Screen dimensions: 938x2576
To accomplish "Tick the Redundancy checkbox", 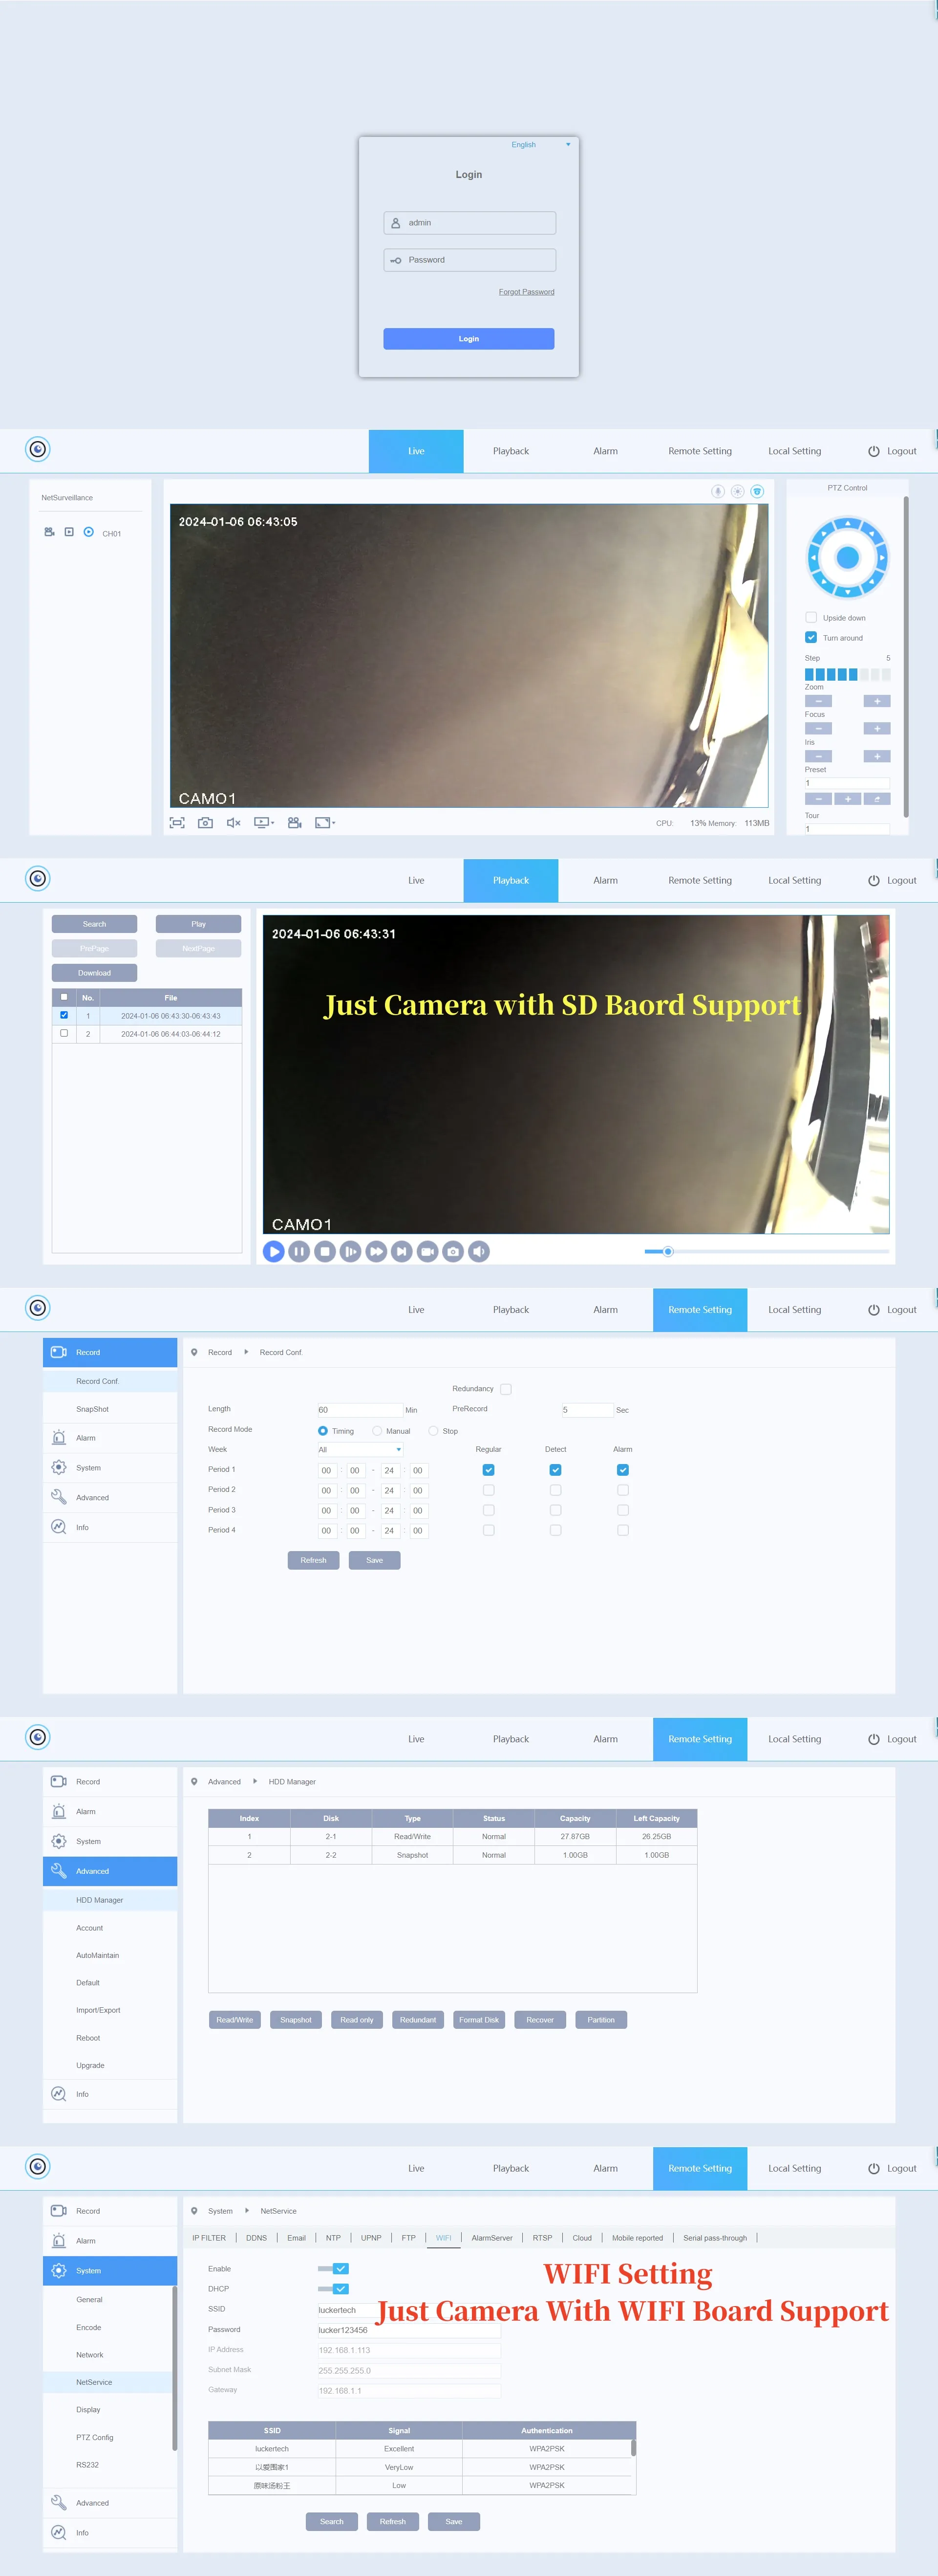I will (x=506, y=1389).
